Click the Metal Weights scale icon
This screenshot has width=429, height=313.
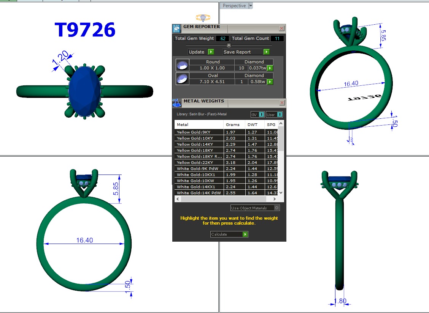point(176,103)
